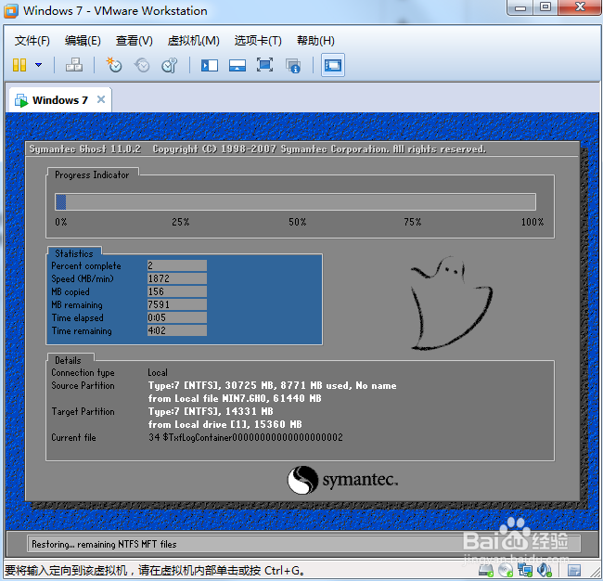Open the 帮助(H) menu
This screenshot has width=603, height=581.
click(315, 41)
